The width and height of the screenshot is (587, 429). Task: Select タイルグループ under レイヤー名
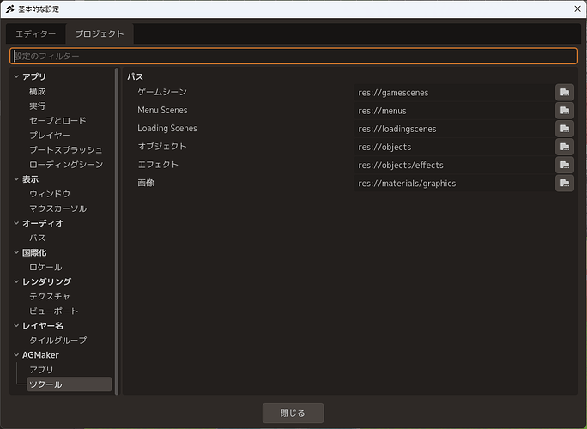pos(58,341)
